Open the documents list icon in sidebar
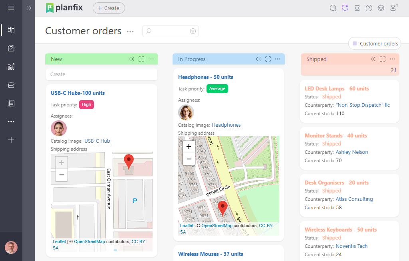This screenshot has width=409, height=261. pos(11,103)
